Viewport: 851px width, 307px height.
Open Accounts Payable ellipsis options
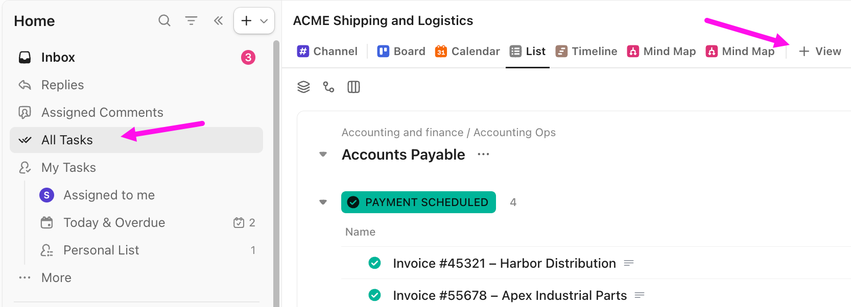483,155
